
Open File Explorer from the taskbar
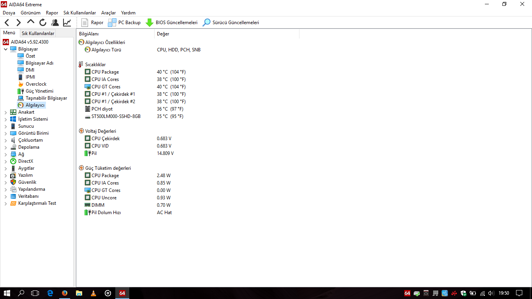79,293
